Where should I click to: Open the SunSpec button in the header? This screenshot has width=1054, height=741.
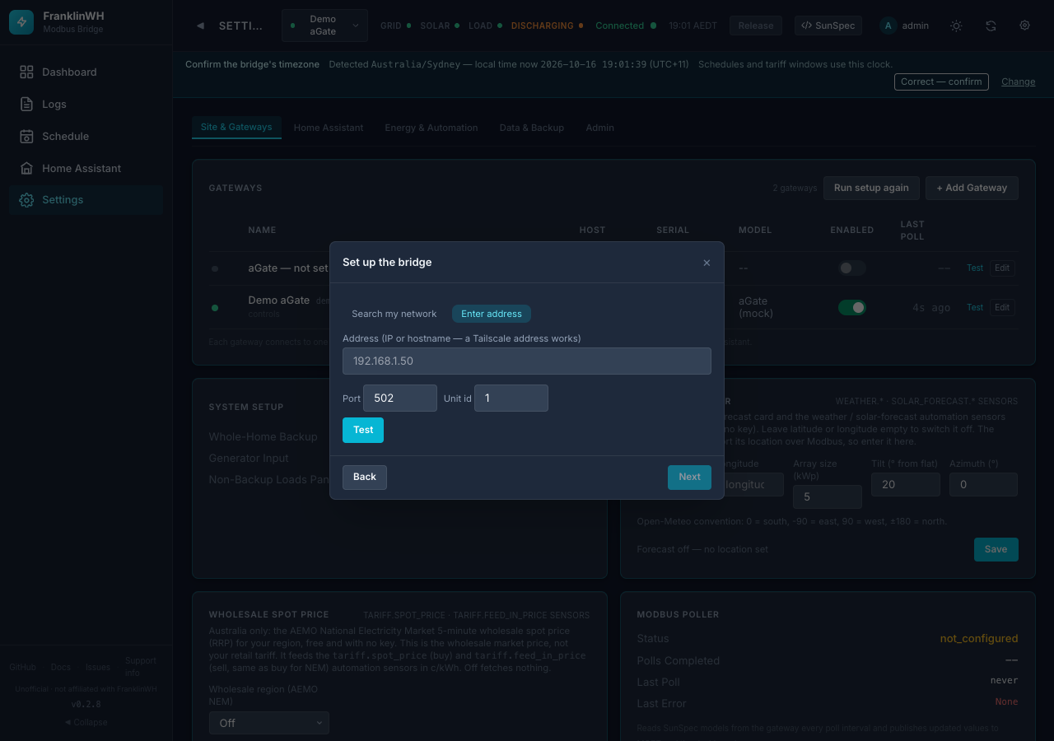(829, 26)
